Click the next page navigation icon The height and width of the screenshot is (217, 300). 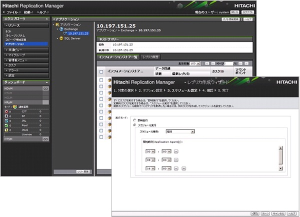240,63
